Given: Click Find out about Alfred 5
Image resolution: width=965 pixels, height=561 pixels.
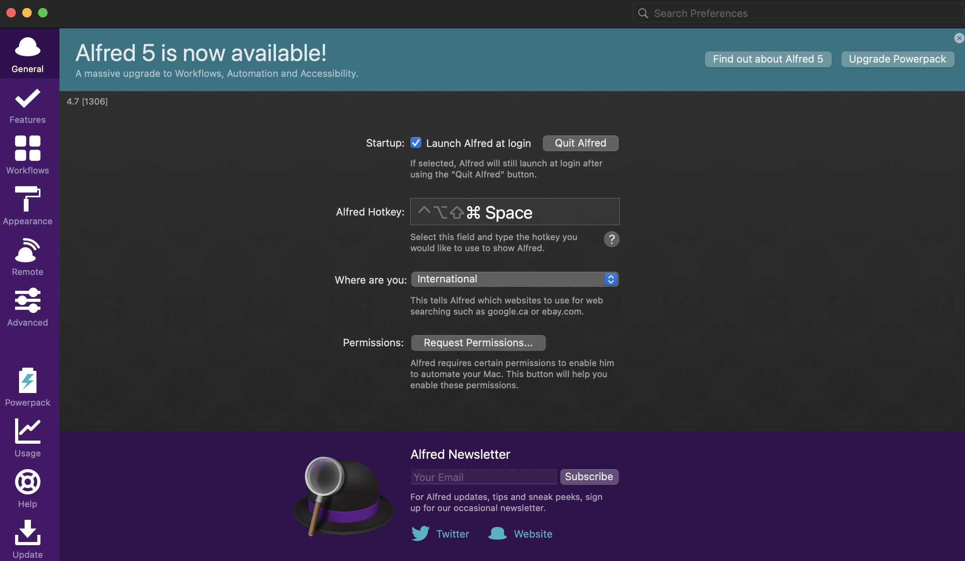Looking at the screenshot, I should pos(768,59).
